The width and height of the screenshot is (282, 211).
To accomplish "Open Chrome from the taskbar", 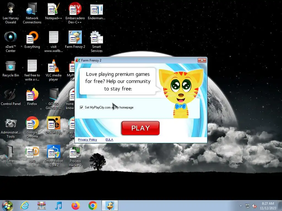I will coord(93,206).
